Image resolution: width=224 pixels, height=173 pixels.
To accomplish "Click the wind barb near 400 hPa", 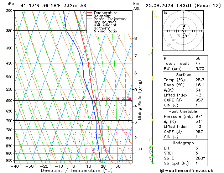I will (151, 52).
